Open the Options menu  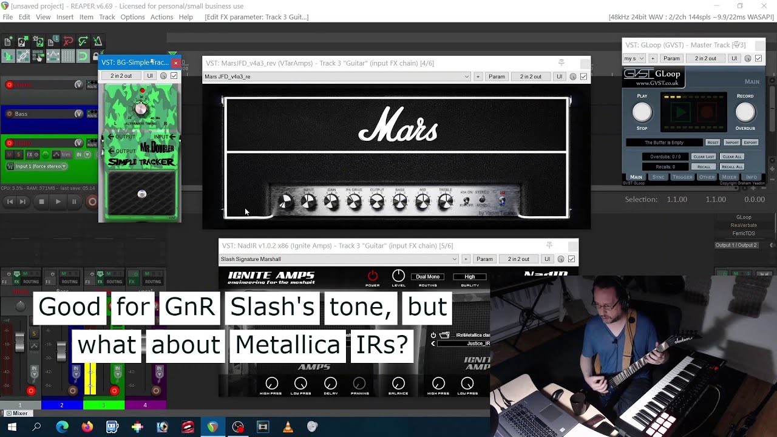point(132,17)
